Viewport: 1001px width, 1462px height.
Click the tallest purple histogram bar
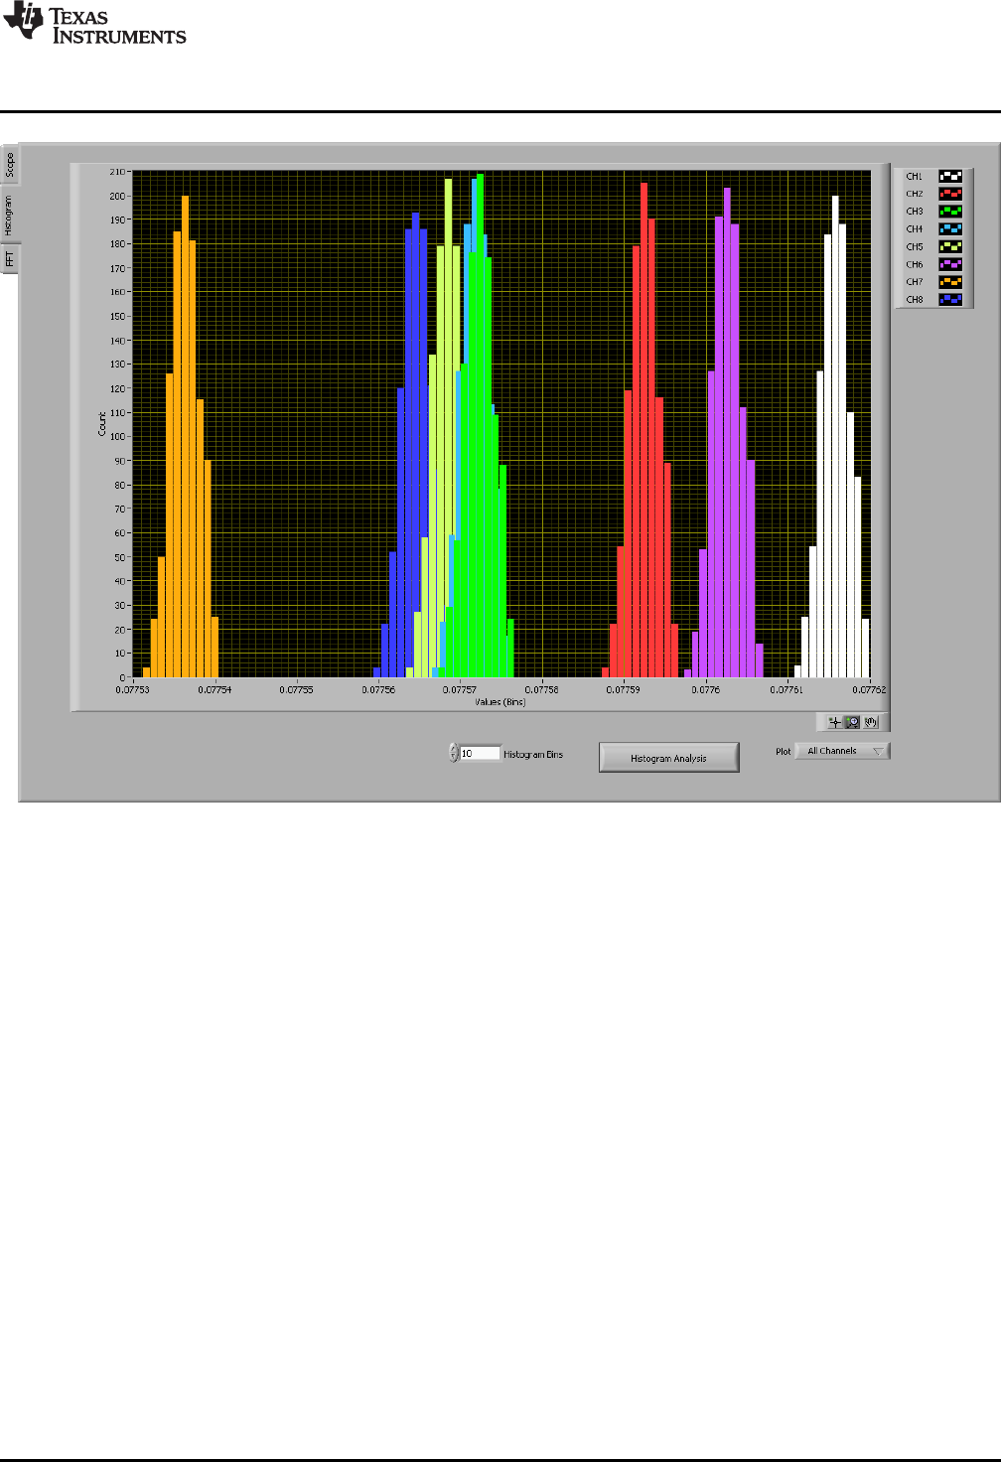tap(727, 432)
